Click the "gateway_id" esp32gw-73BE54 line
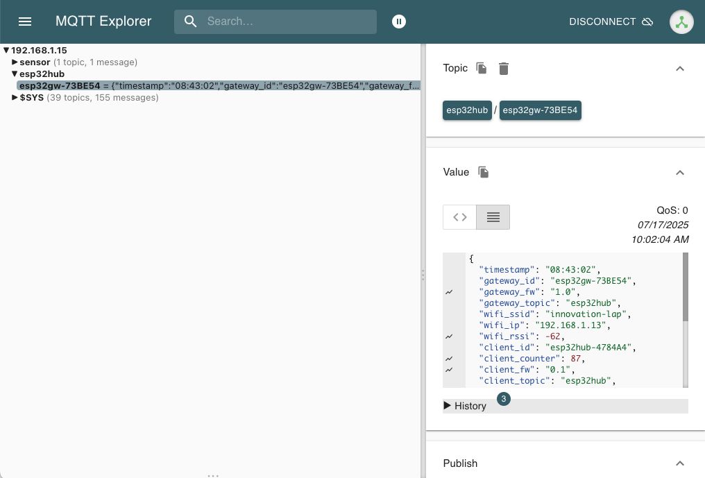705x478 pixels. (x=557, y=281)
